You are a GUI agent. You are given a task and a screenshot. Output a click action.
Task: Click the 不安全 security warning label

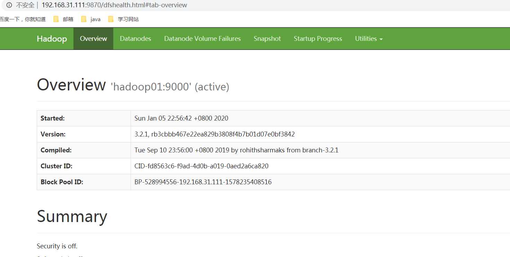click(x=25, y=5)
